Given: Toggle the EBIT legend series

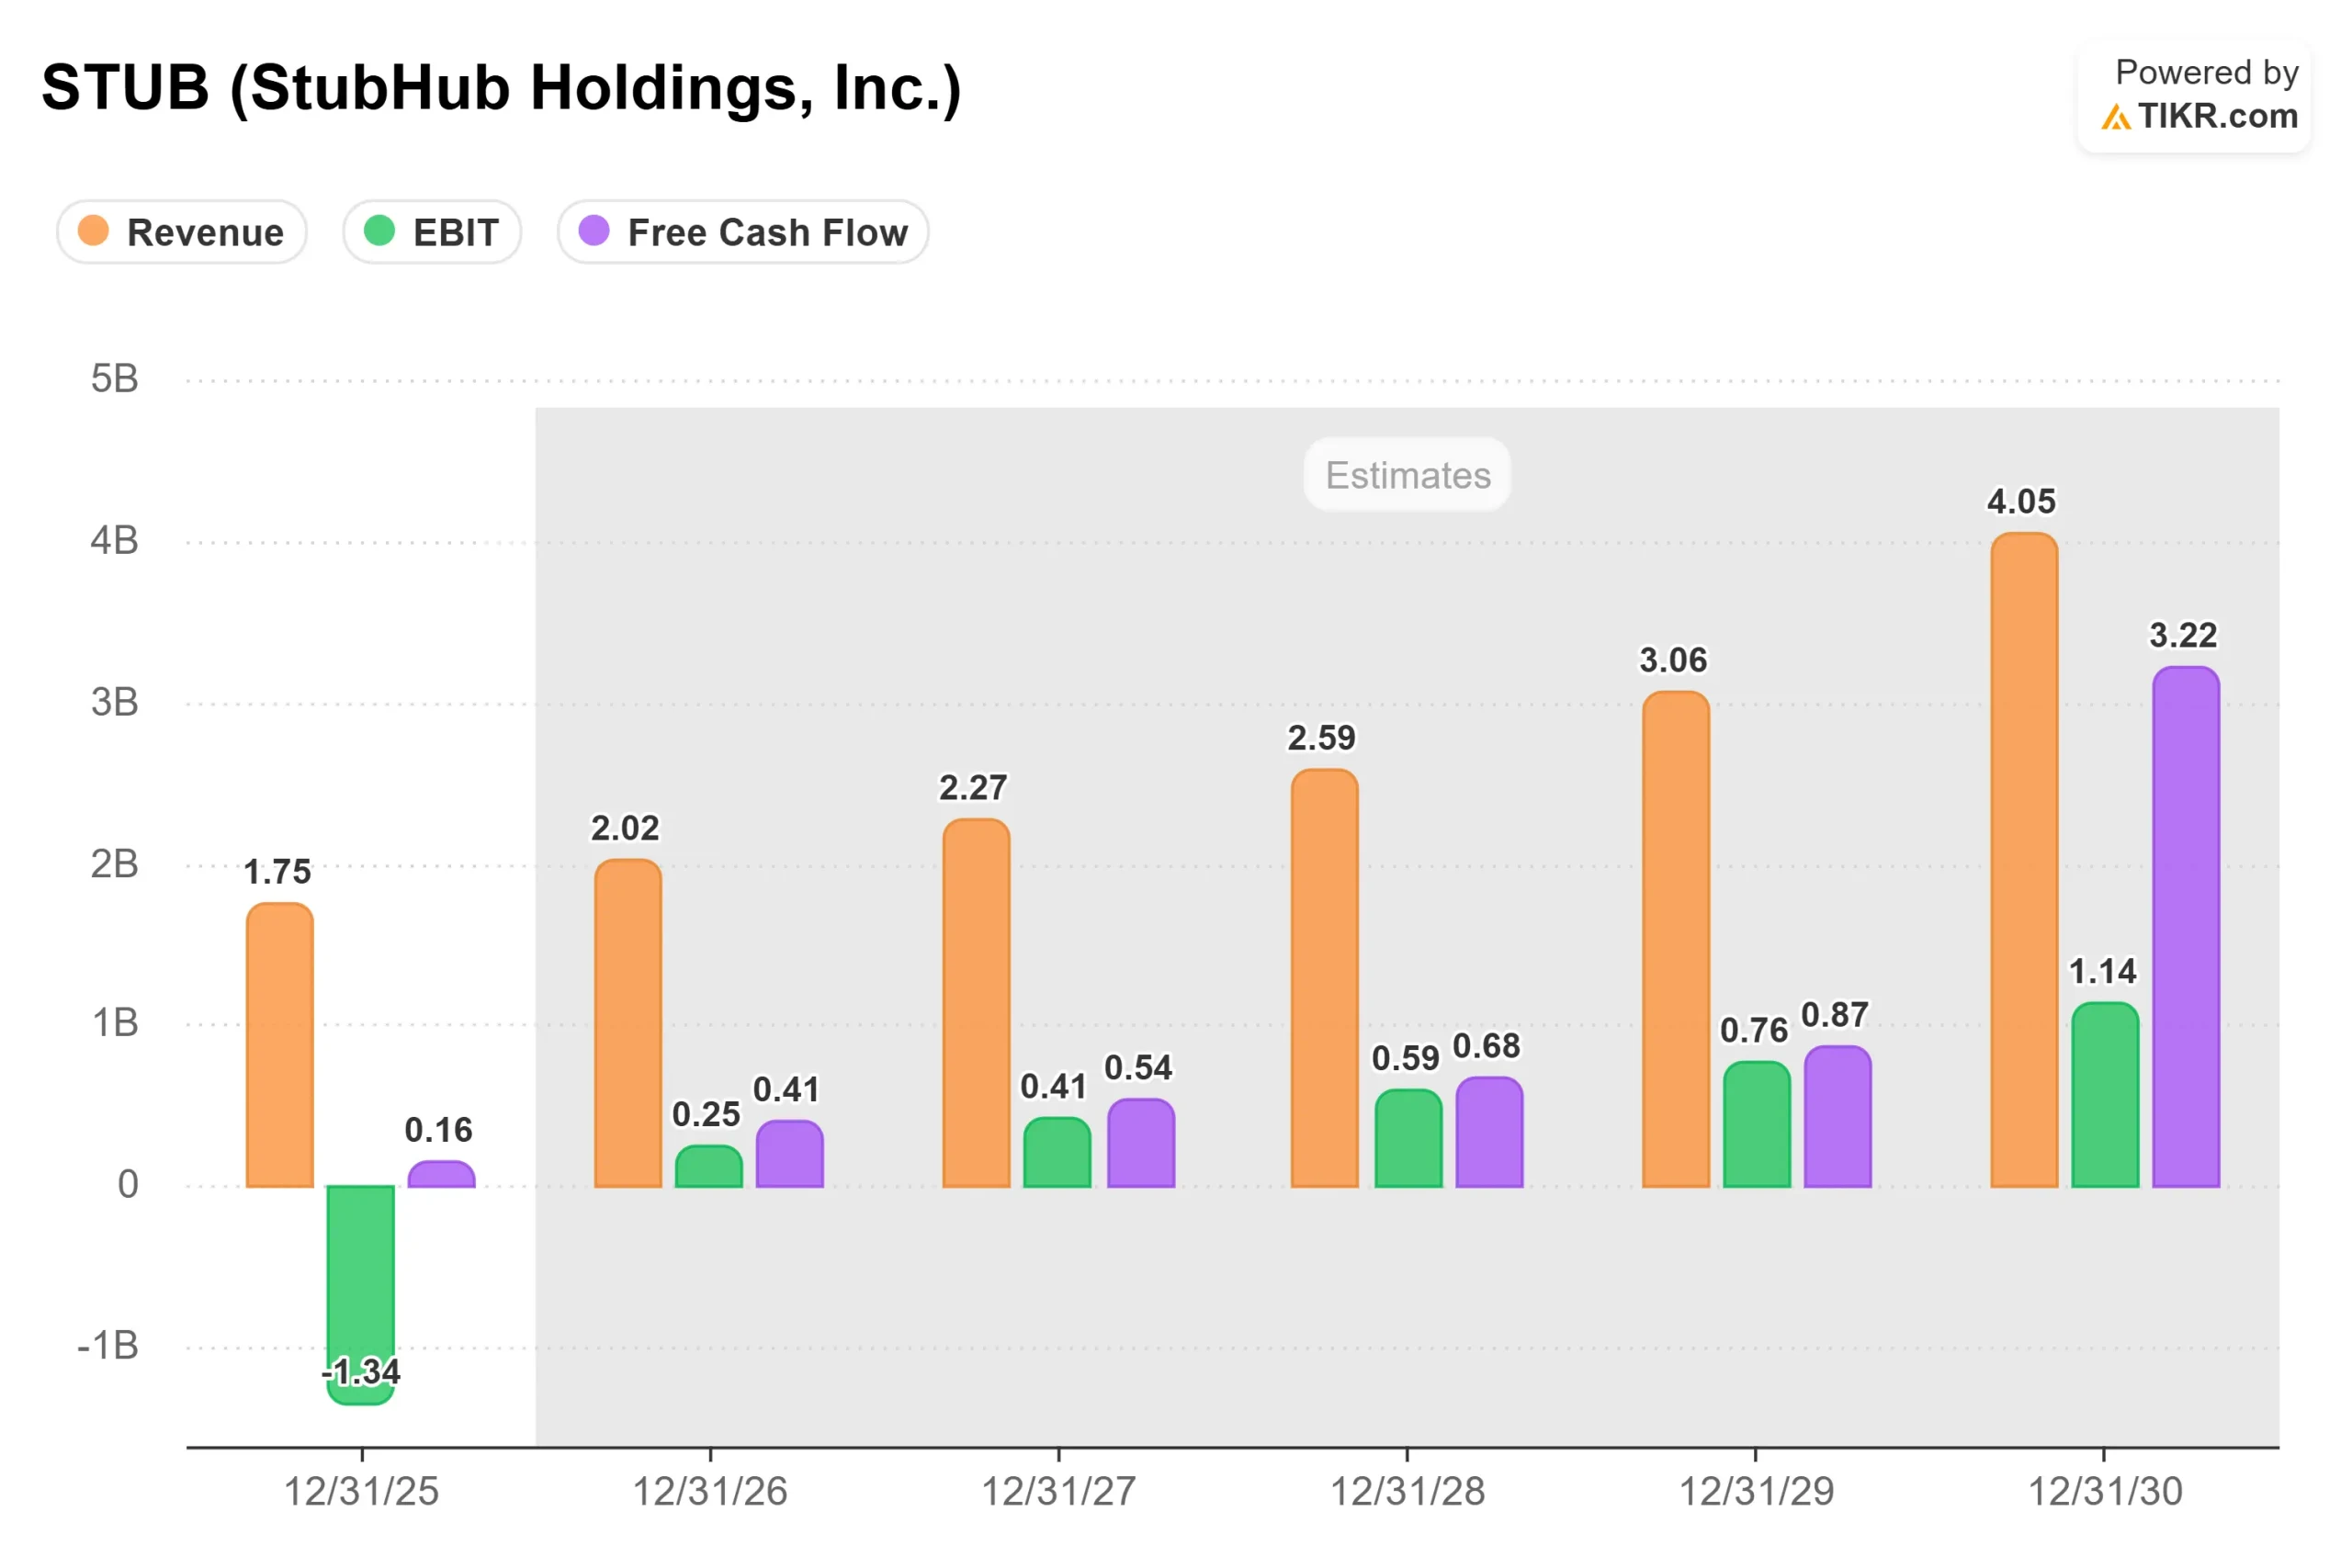Looking at the screenshot, I should pos(432,232).
